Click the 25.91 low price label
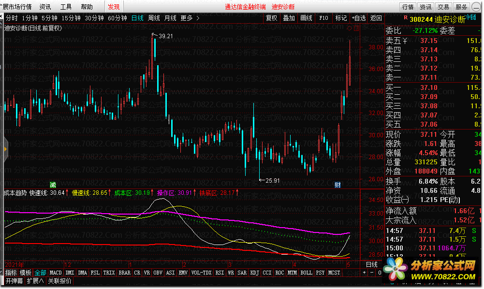Screen dimensions: 484x289 (x=273, y=180)
